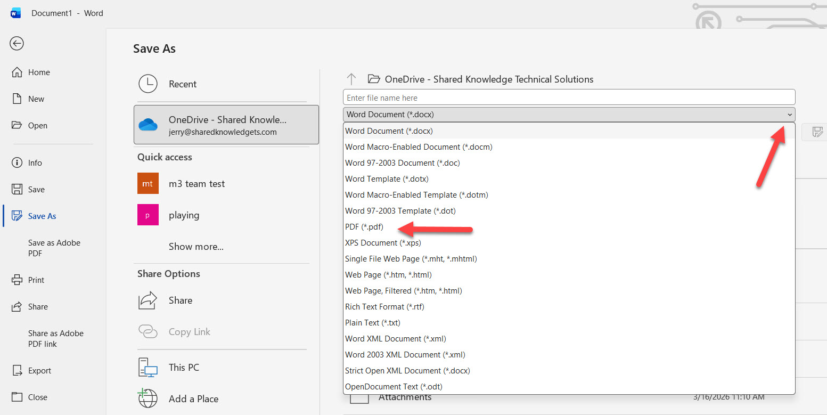Choose Word Template (*.dotx)
827x415 pixels.
(569, 179)
